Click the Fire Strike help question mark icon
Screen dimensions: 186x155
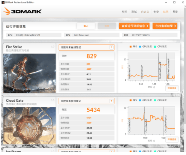tap(111, 47)
